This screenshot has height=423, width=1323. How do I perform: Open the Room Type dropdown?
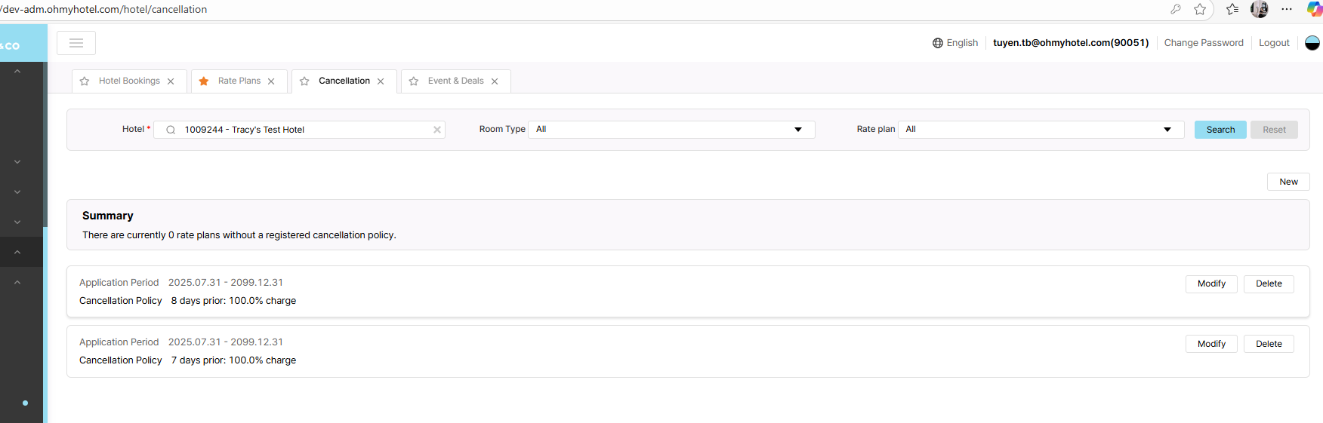pyautogui.click(x=671, y=130)
